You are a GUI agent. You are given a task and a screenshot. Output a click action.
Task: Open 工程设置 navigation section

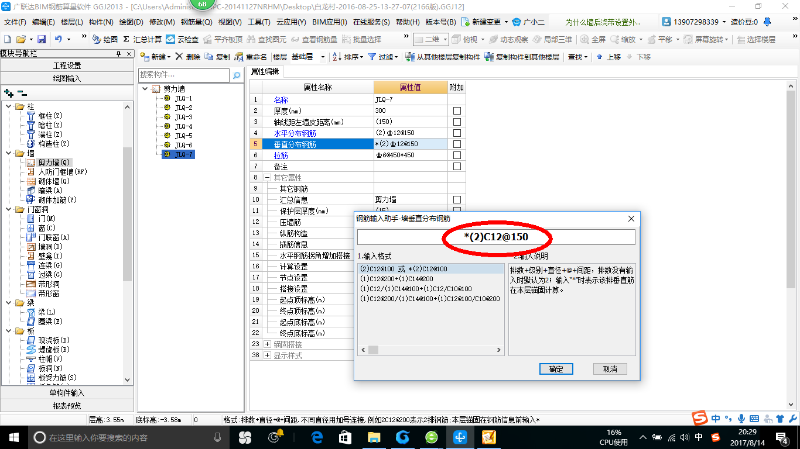(67, 65)
